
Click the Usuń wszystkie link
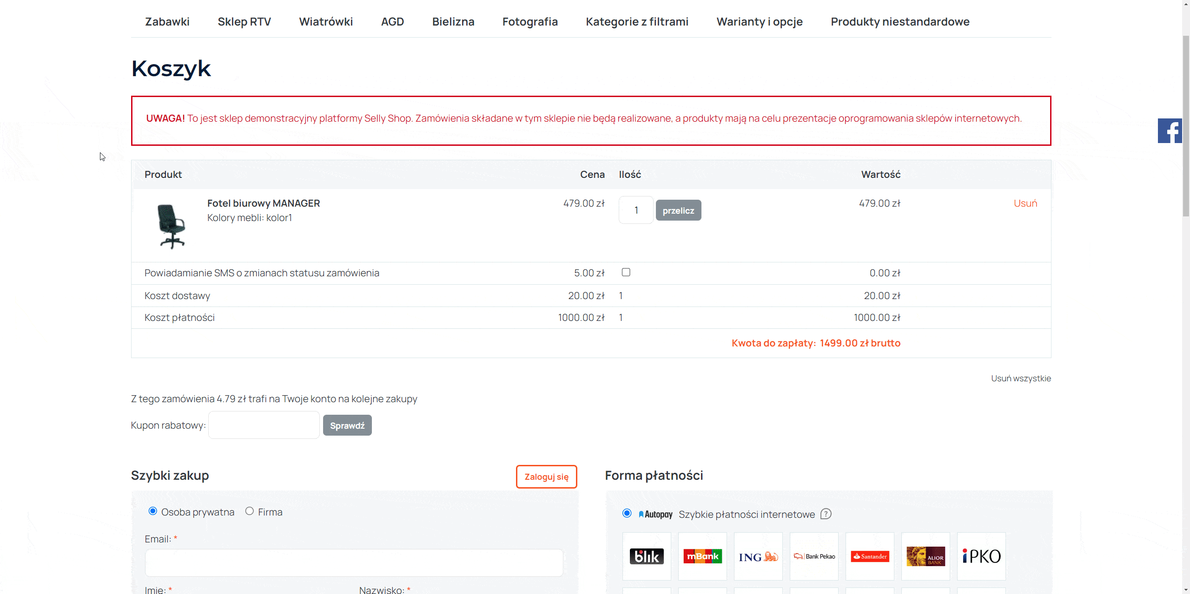coord(1021,379)
